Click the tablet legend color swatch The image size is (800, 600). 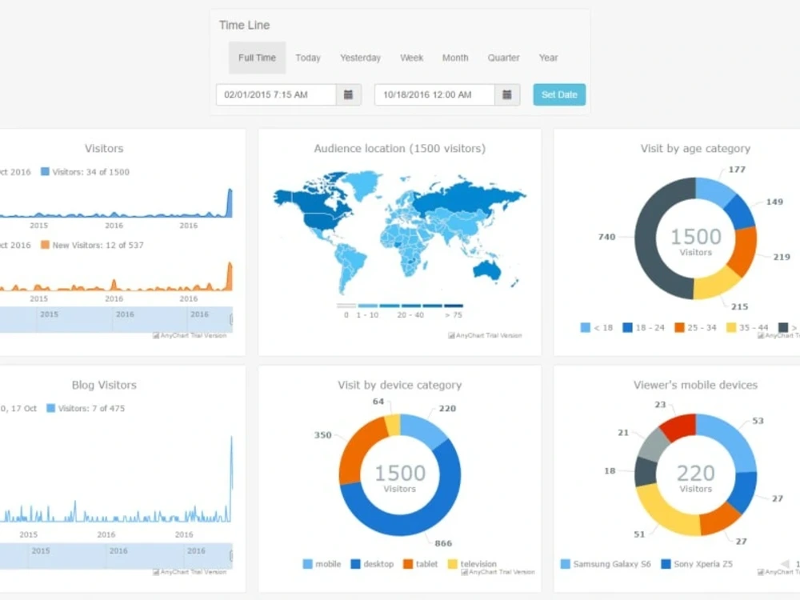(410, 564)
